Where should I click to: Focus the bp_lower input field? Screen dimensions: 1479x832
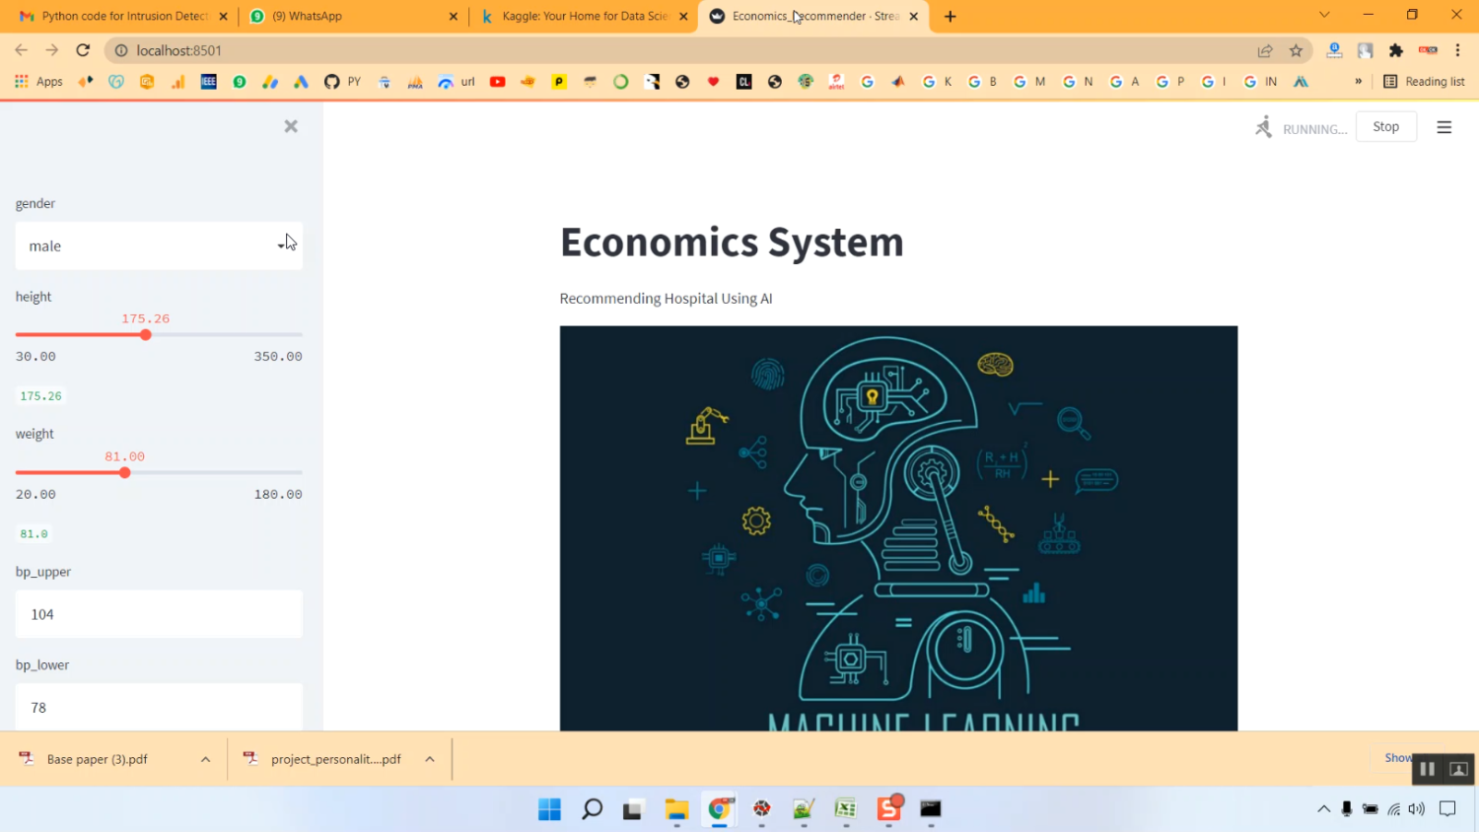coord(159,707)
